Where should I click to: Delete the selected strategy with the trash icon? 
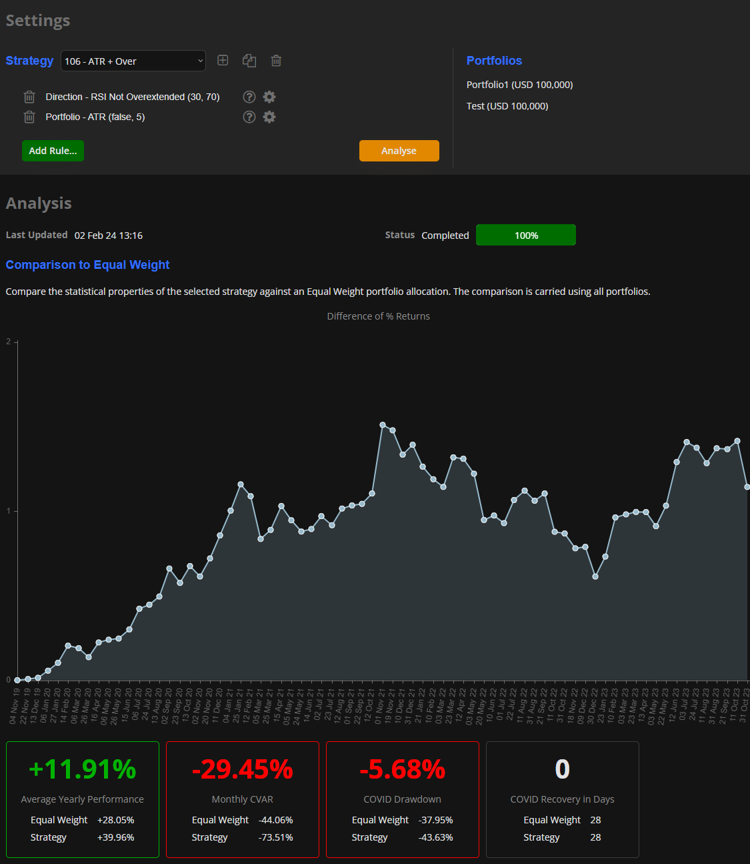[x=276, y=61]
